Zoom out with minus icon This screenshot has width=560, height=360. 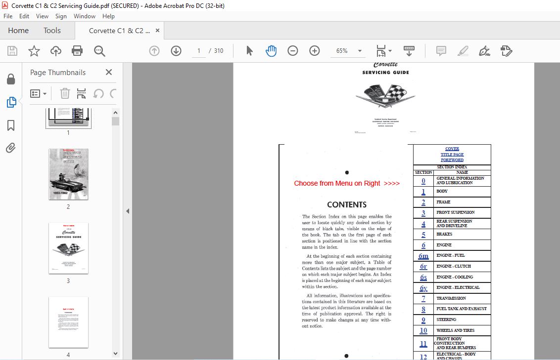click(x=292, y=51)
